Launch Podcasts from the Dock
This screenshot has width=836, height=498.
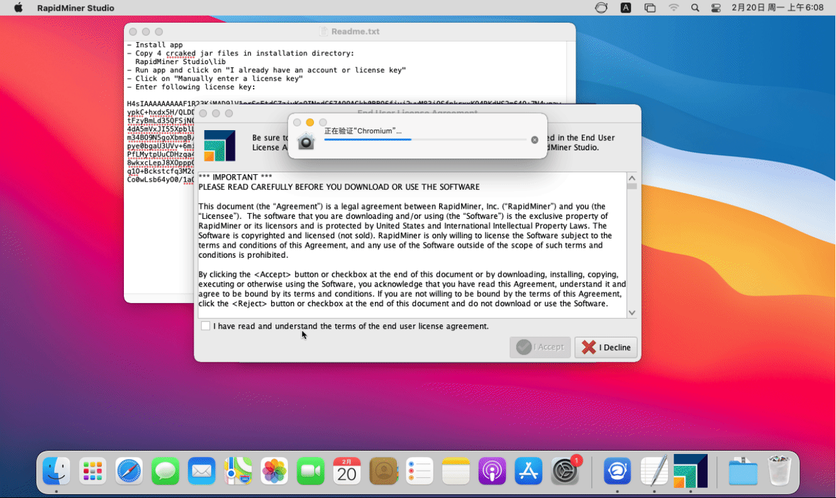point(493,471)
